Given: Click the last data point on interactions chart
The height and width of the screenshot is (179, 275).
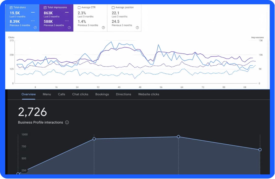Looking at the screenshot, I should pos(260,150).
